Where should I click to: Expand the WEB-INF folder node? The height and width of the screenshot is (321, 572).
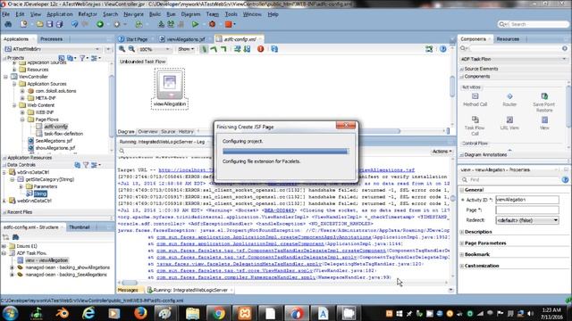click(x=22, y=112)
